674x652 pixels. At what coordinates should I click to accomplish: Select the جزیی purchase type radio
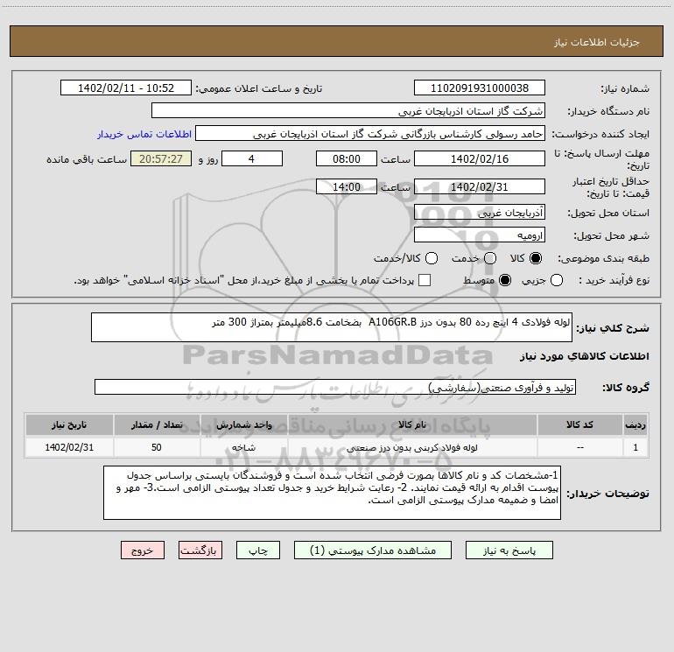click(x=556, y=280)
